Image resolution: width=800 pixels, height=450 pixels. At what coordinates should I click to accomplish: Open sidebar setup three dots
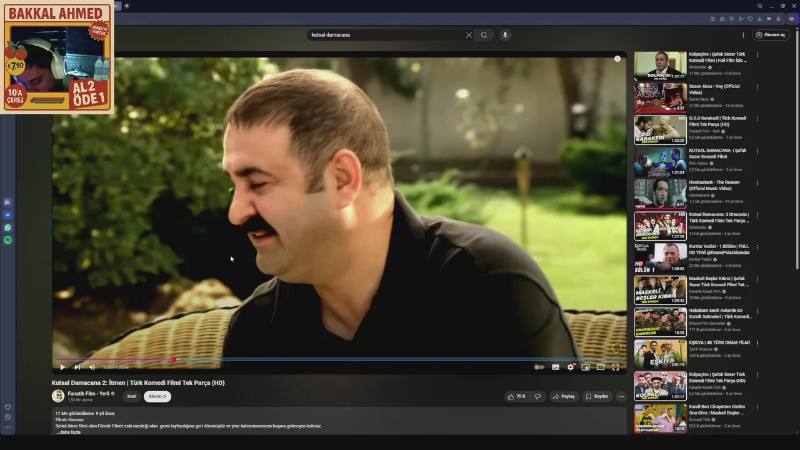pyautogui.click(x=7, y=427)
